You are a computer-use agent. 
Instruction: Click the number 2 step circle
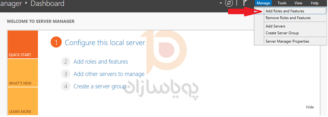point(66,61)
